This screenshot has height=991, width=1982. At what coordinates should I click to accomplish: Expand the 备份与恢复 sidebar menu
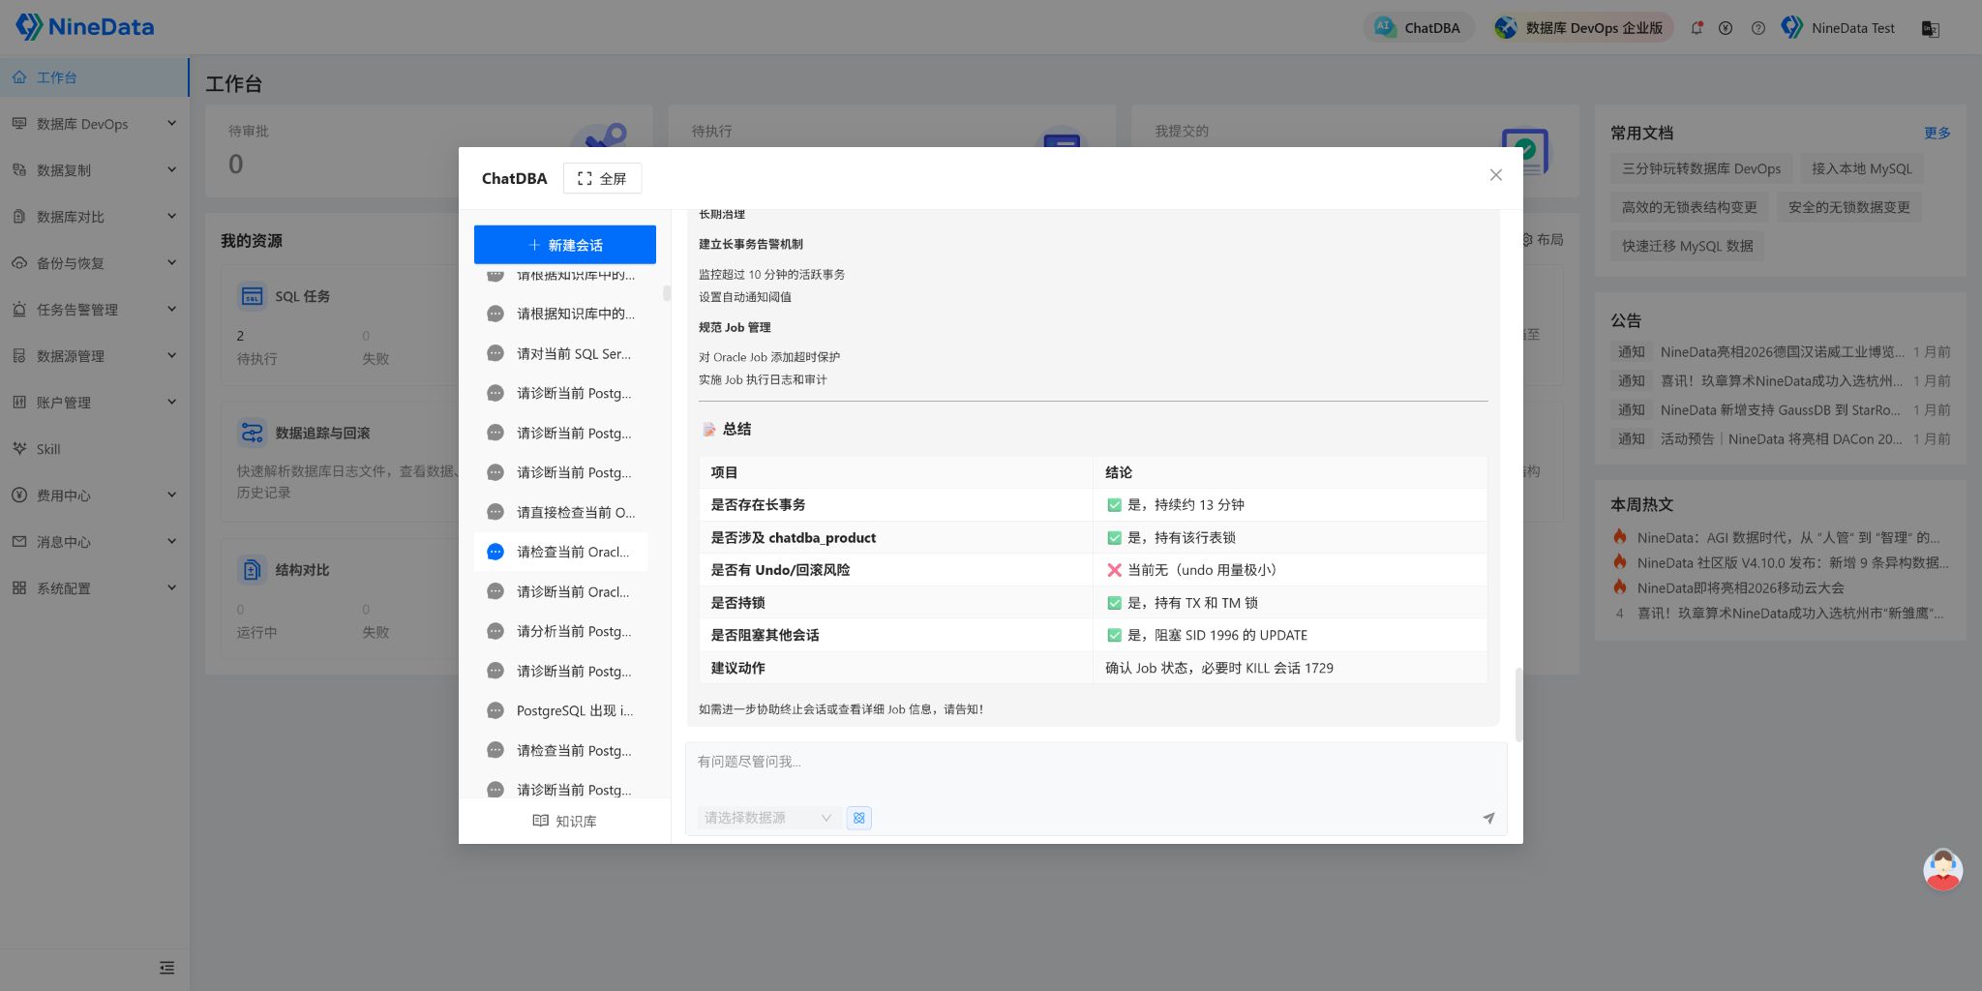(95, 263)
